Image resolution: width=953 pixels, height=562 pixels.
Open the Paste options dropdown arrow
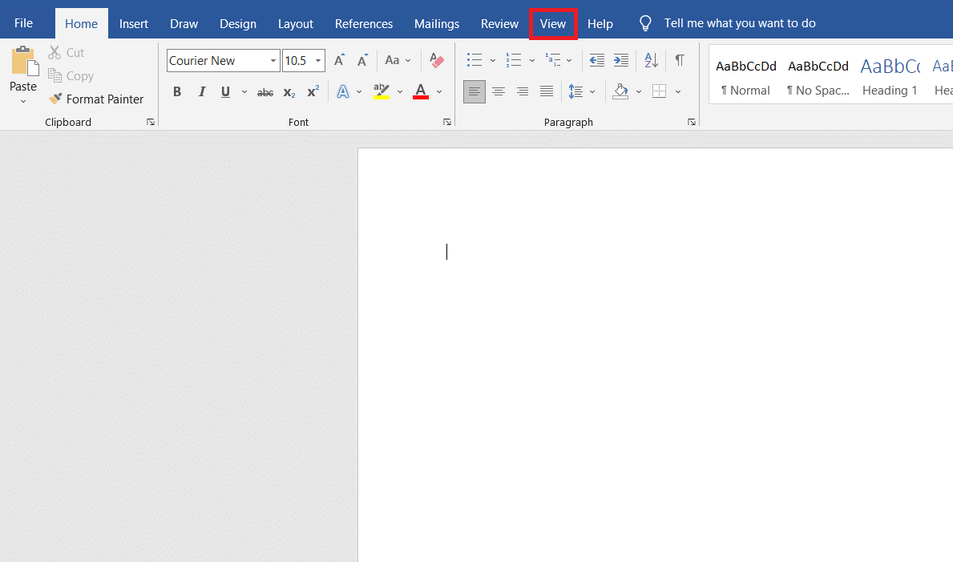click(23, 102)
